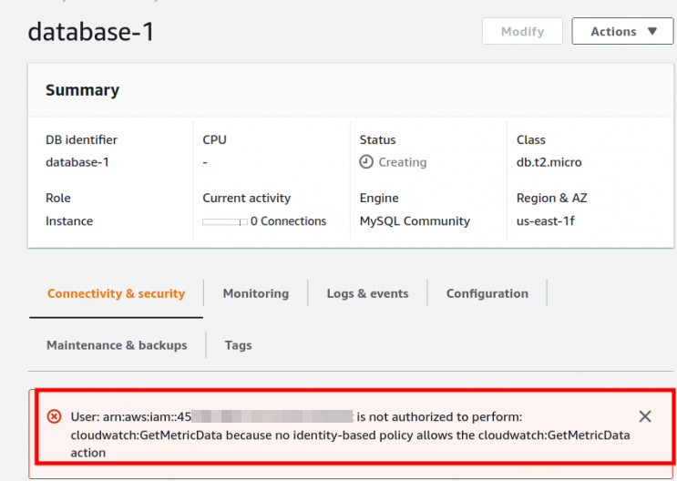The height and width of the screenshot is (481, 677).
Task: Click the Current activity connections bar
Action: [x=224, y=221]
